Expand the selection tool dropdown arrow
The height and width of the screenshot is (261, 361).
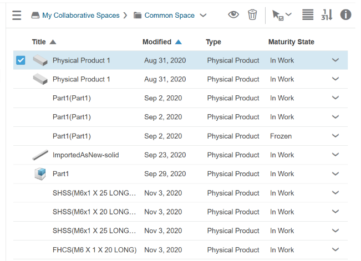click(288, 14)
